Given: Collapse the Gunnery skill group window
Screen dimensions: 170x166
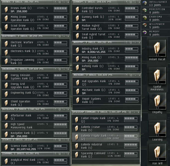Looking at the screenshot, I should tap(135, 2).
